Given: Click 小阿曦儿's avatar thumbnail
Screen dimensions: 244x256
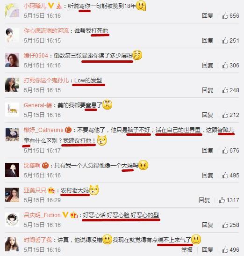Looking at the screenshot, I should coord(12,10).
